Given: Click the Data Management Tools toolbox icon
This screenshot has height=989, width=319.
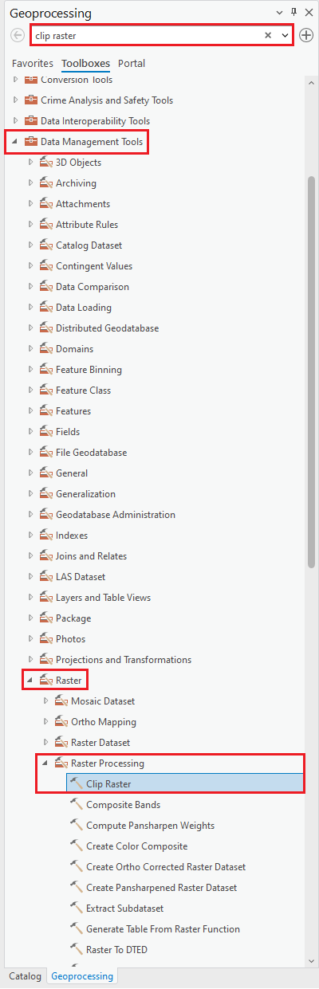Looking at the screenshot, I should (x=31, y=142).
